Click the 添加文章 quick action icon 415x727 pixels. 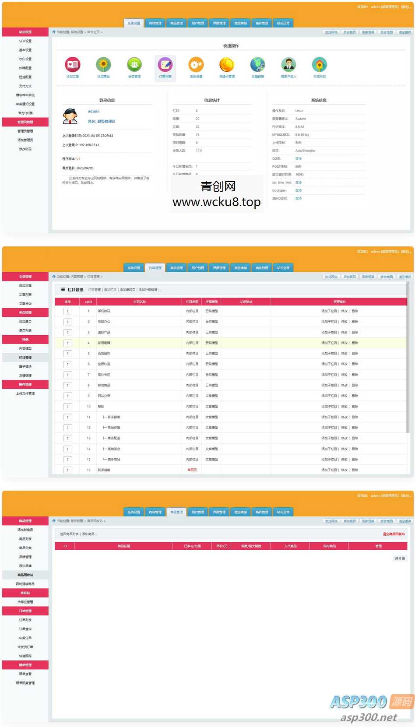(73, 65)
